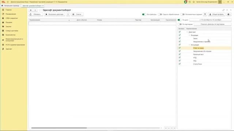Toggle the По партнерам filter switch
This screenshot has height=131, width=234.
(180, 24)
